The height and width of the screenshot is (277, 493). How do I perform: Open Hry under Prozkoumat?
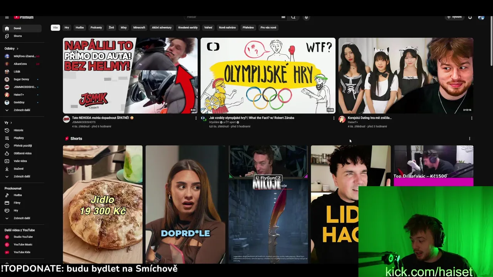tap(22, 210)
